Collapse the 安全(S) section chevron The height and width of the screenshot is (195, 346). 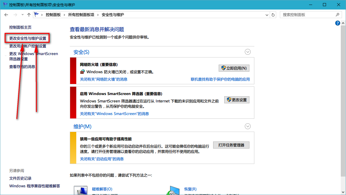[248, 52]
